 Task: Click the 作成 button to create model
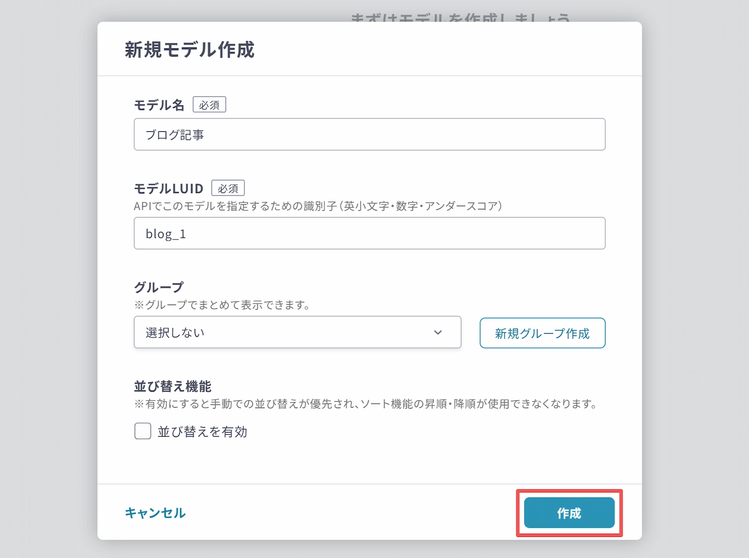[569, 513]
